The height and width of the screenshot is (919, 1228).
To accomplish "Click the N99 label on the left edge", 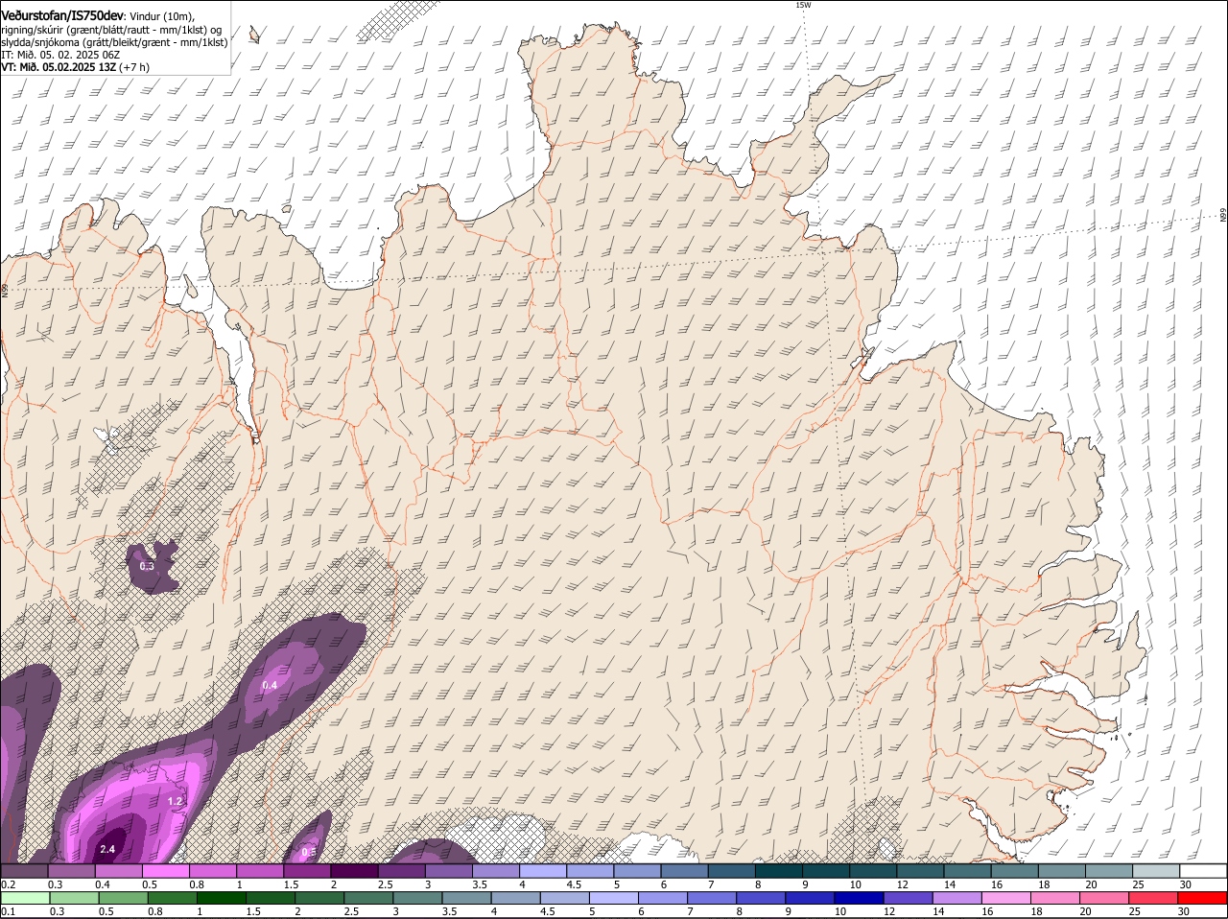I will pyautogui.click(x=4, y=289).
